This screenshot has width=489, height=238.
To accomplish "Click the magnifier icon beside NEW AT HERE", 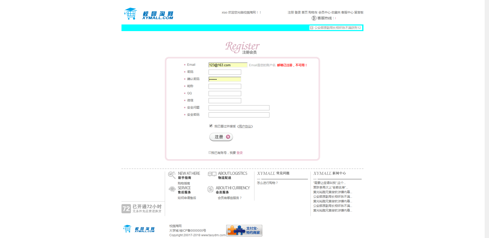I will [172, 175].
